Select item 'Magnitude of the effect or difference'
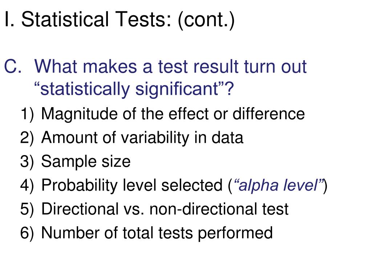This screenshot has width=372, height=279. click(x=173, y=114)
